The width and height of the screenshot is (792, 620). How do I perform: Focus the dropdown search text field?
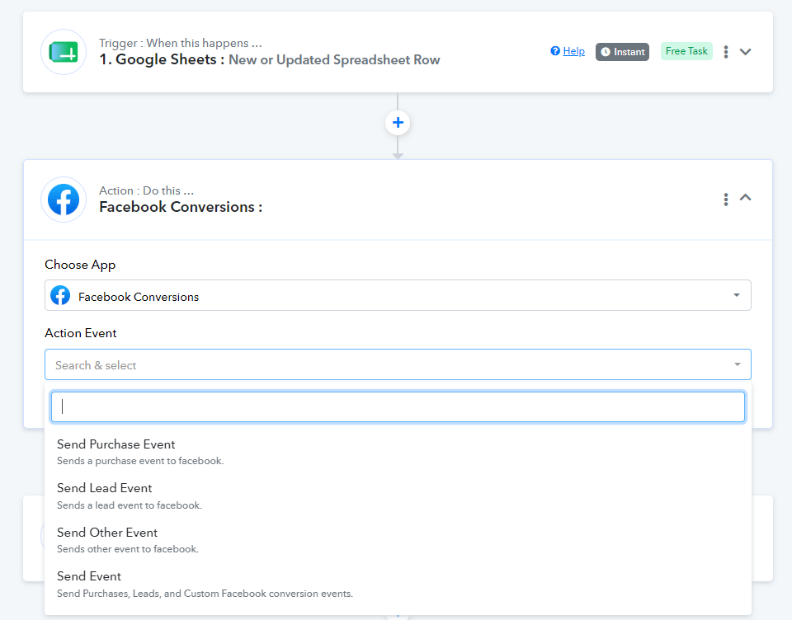[398, 407]
